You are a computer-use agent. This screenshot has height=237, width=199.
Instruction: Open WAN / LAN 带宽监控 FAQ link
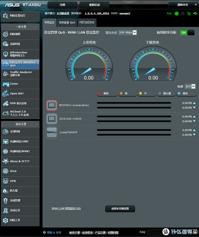[66, 208]
